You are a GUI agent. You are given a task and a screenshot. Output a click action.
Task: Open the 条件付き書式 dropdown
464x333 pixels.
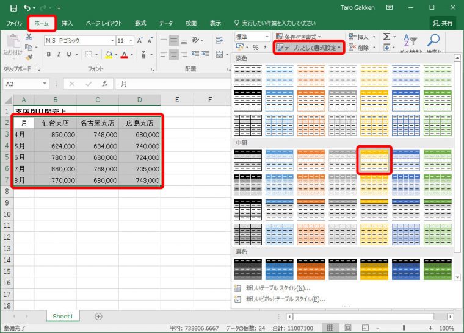pyautogui.click(x=298, y=37)
